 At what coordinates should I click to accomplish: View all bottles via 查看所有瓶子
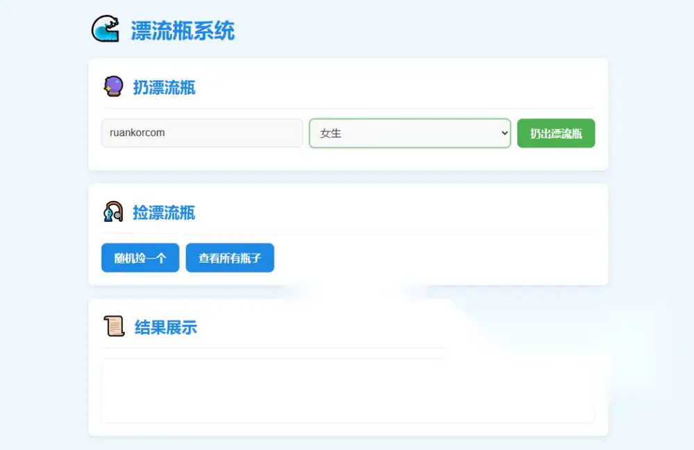[230, 258]
